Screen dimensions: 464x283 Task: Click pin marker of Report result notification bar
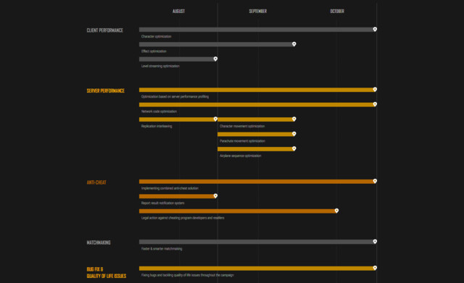[215, 196]
